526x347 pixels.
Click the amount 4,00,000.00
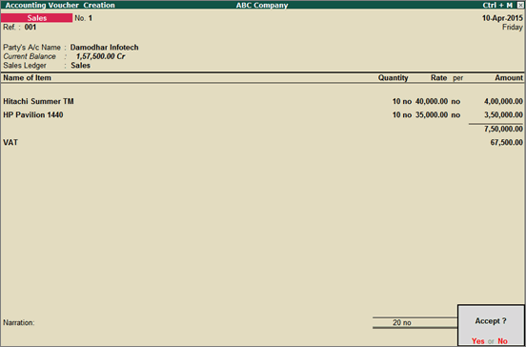[x=503, y=101]
